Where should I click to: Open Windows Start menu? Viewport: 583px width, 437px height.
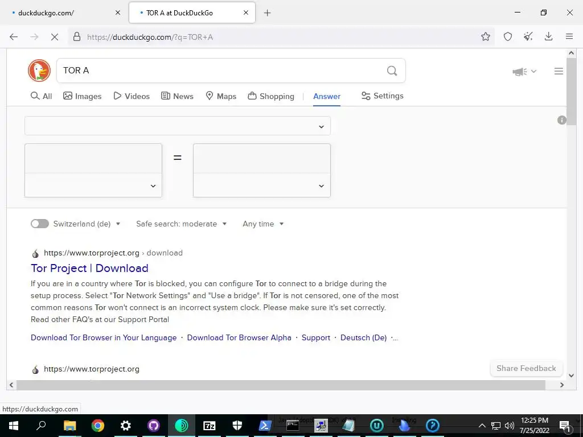(14, 426)
